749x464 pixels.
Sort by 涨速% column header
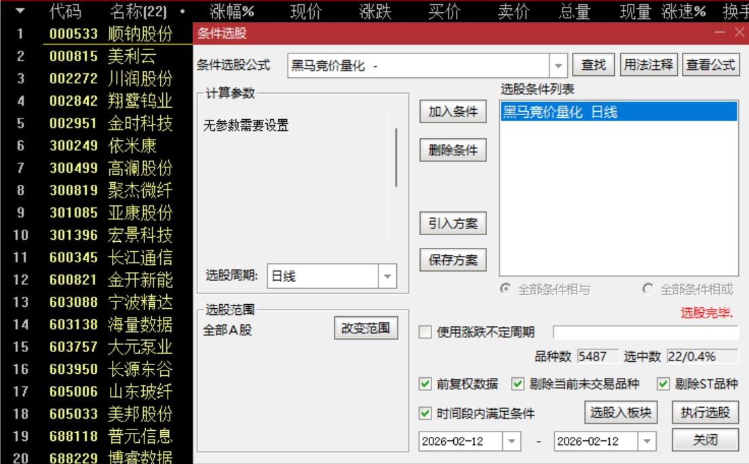(x=684, y=11)
